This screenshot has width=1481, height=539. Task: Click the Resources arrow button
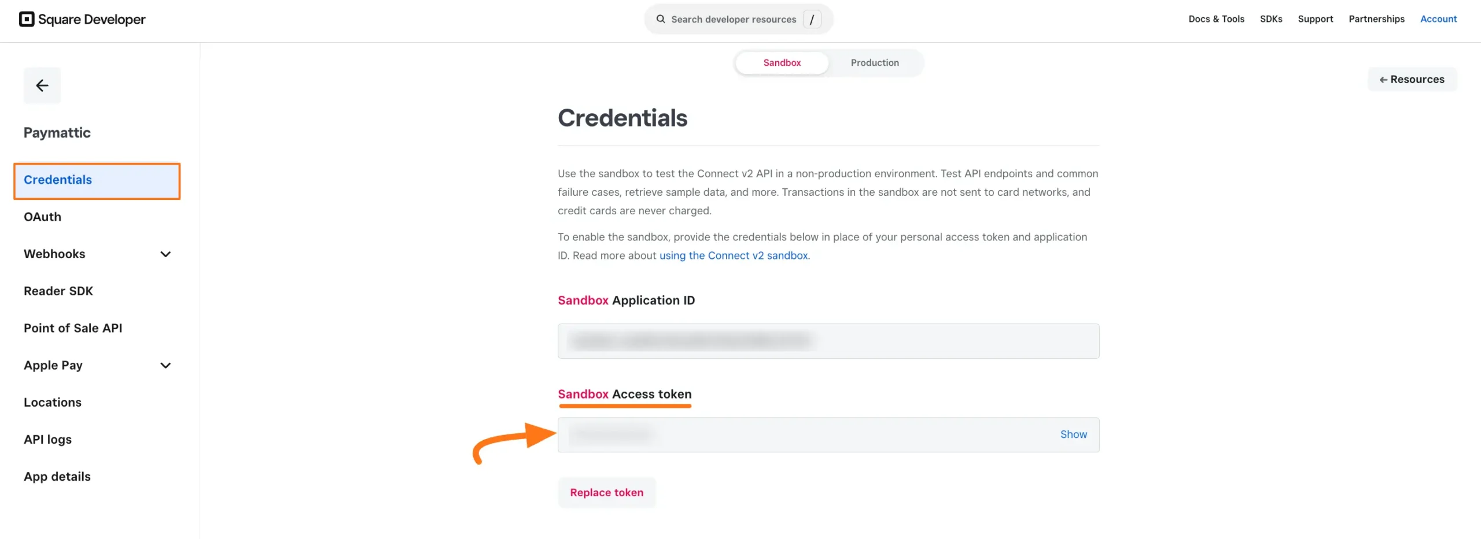[1412, 79]
